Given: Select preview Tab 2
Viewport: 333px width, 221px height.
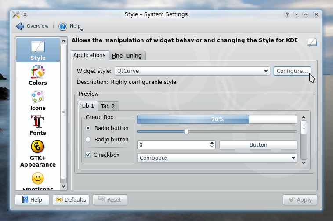Looking at the screenshot, I should [108, 106].
